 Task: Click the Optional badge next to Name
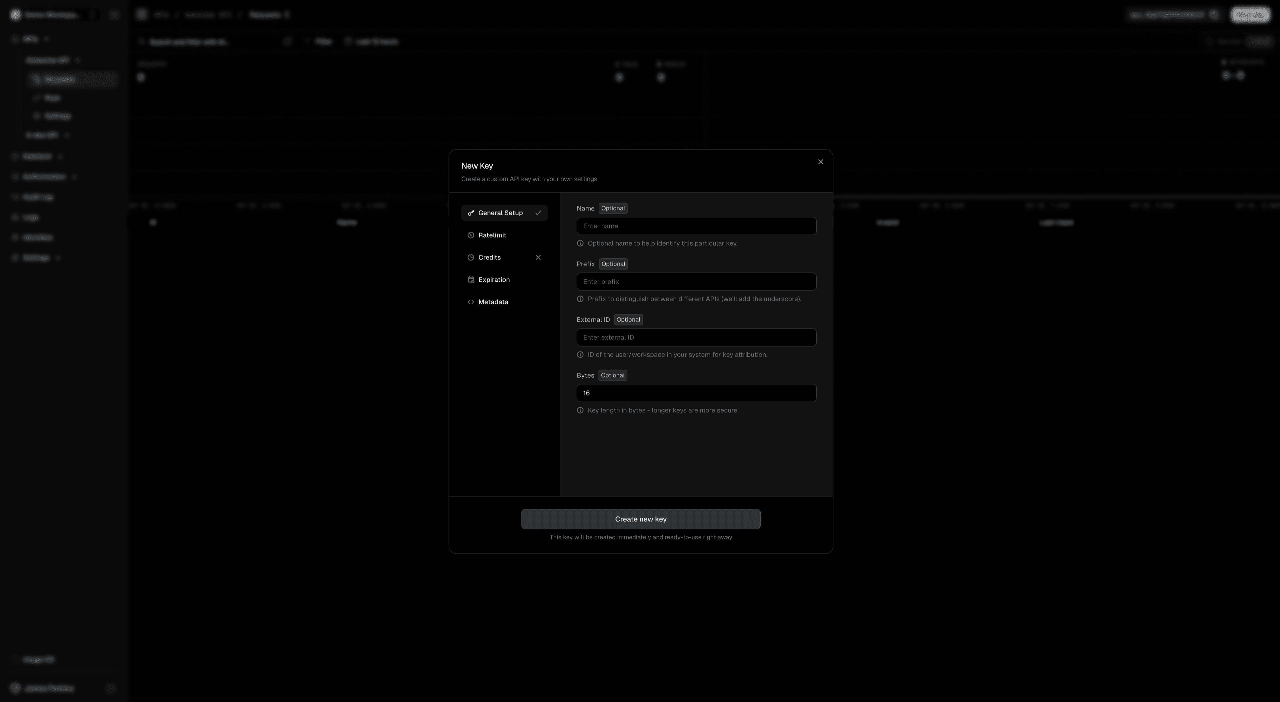pos(613,208)
